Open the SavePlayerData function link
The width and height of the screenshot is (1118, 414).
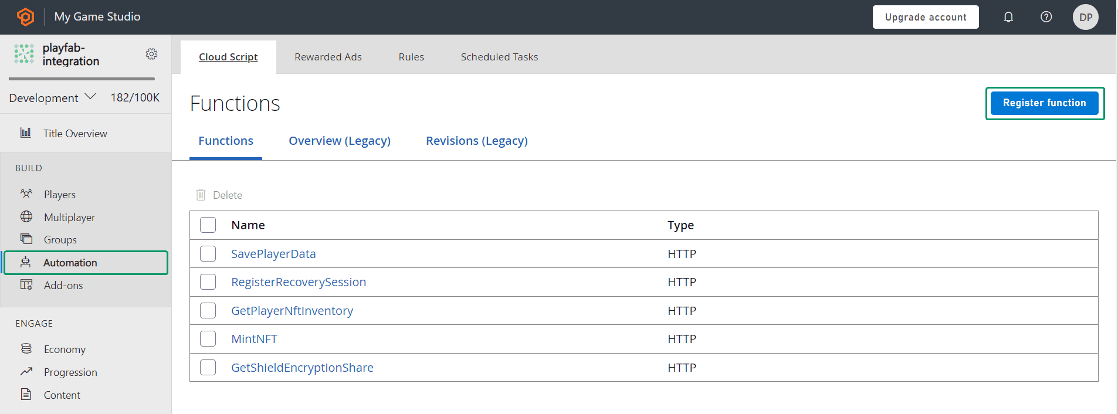coord(273,254)
